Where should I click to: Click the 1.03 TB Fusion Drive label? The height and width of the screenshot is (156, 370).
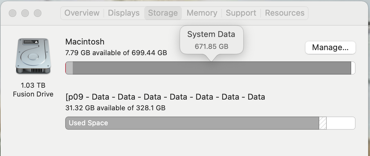(33, 90)
